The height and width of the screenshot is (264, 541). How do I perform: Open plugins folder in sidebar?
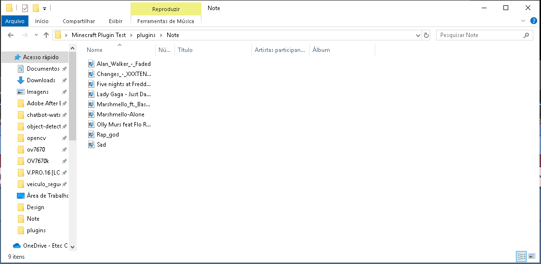pos(36,230)
